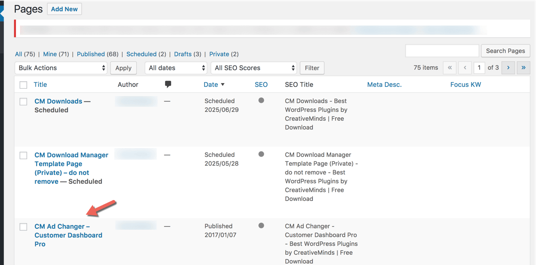Click the search pages text field

(x=442, y=51)
